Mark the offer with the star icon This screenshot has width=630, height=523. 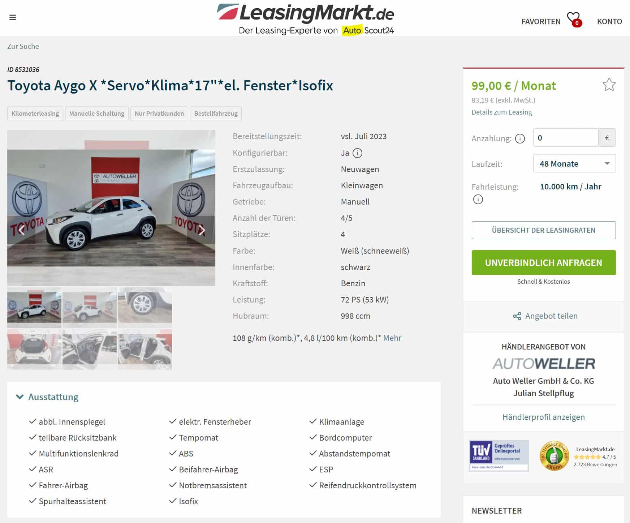click(609, 85)
